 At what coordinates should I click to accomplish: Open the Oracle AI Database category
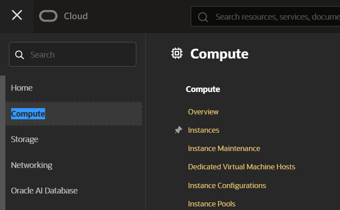(44, 191)
